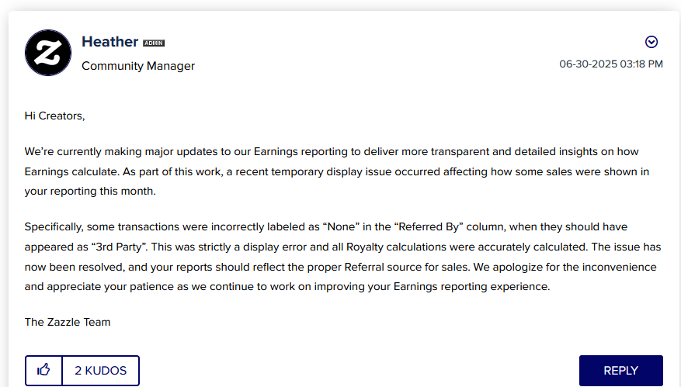Click the ADMIN badge beside Heather
This screenshot has width=681, height=387.
[x=154, y=43]
